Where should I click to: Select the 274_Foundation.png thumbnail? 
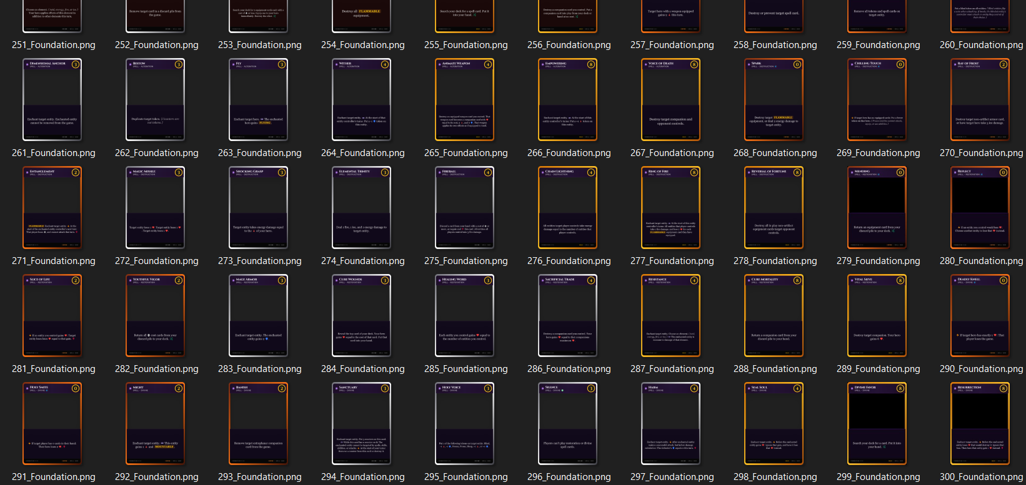362,208
